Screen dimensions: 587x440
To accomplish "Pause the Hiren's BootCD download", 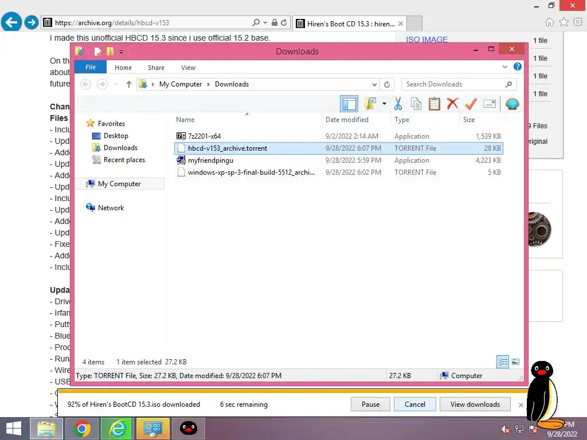I will tap(370, 404).
